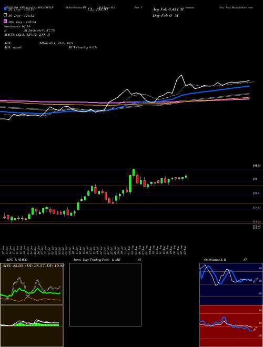The image size is (263, 347).
Task: Open the ADX indicator chart panel
Action: point(32,284)
